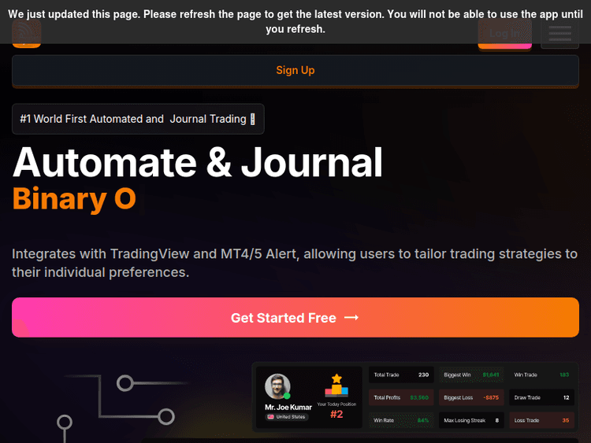Select the Win Rate stat card
This screenshot has width=591, height=443.
pyautogui.click(x=401, y=420)
